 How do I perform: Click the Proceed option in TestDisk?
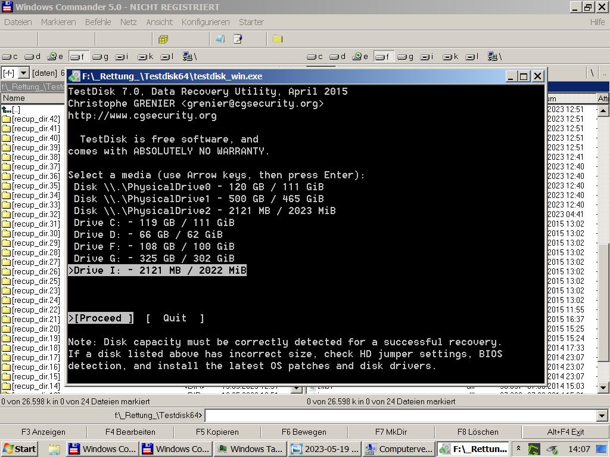(x=101, y=318)
